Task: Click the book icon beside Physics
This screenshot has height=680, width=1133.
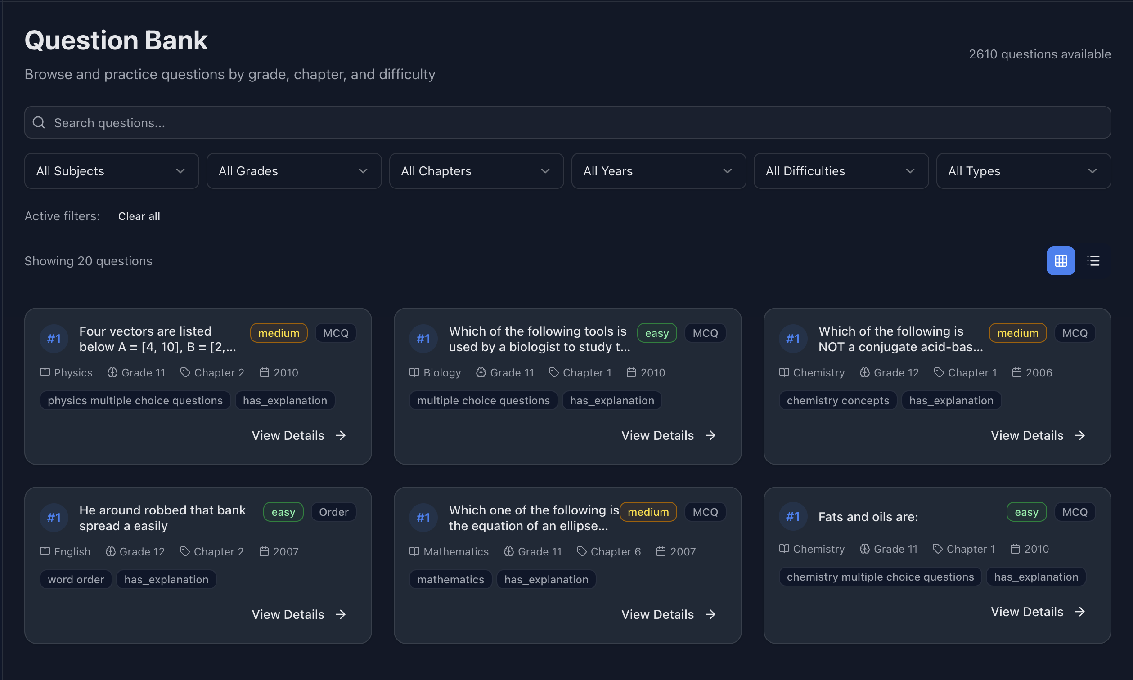Action: click(45, 372)
